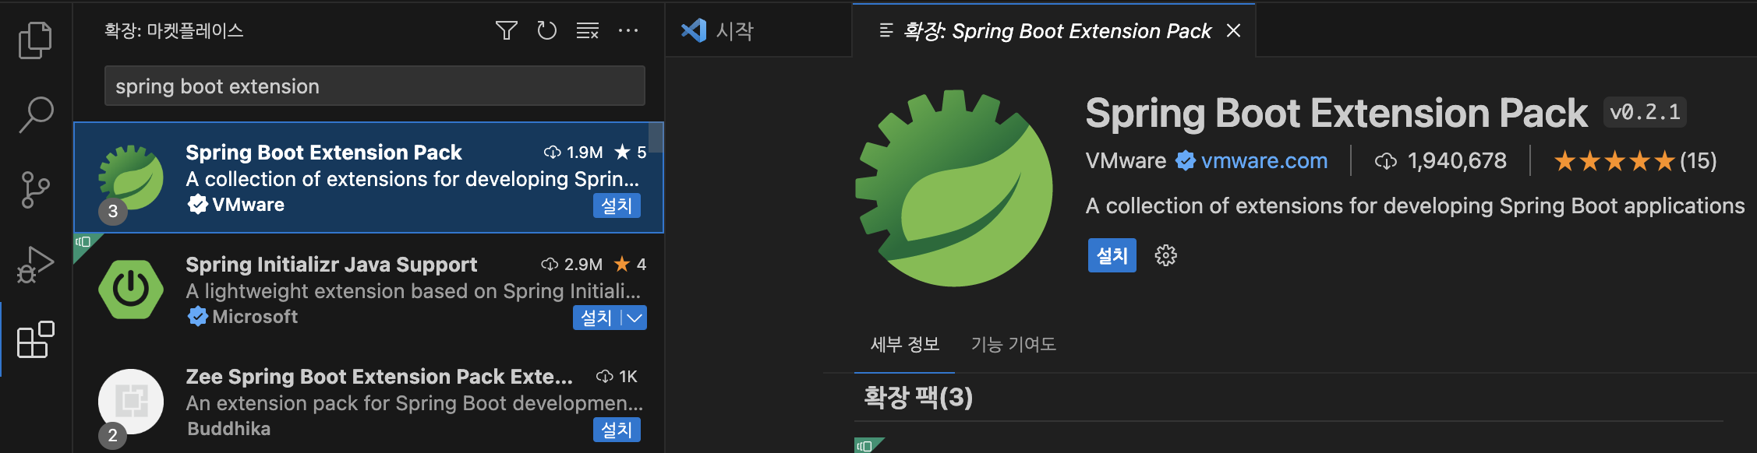Focus the extension search box

point(375,86)
